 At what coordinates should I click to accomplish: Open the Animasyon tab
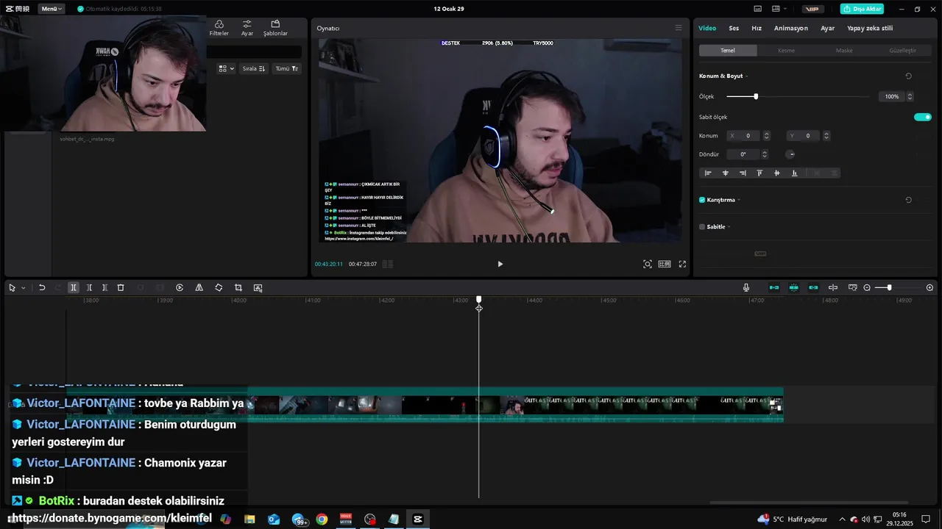(791, 28)
